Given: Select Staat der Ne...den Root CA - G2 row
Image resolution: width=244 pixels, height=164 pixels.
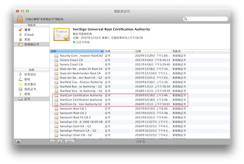Looking at the screenshot, I should [x=140, y=78].
